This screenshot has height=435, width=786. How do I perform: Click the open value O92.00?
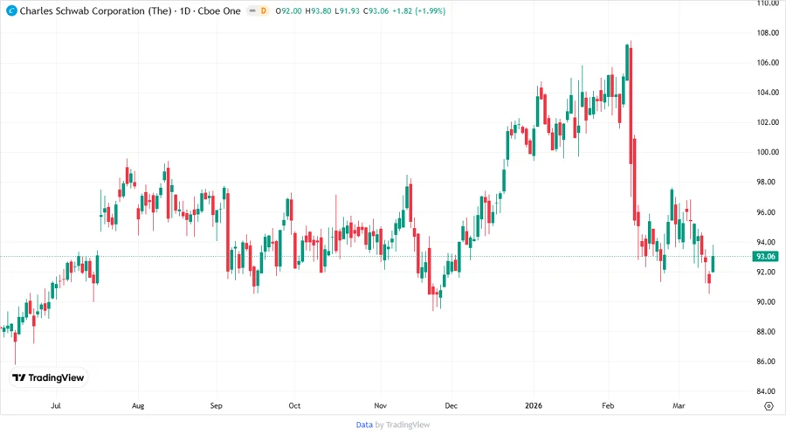[289, 11]
